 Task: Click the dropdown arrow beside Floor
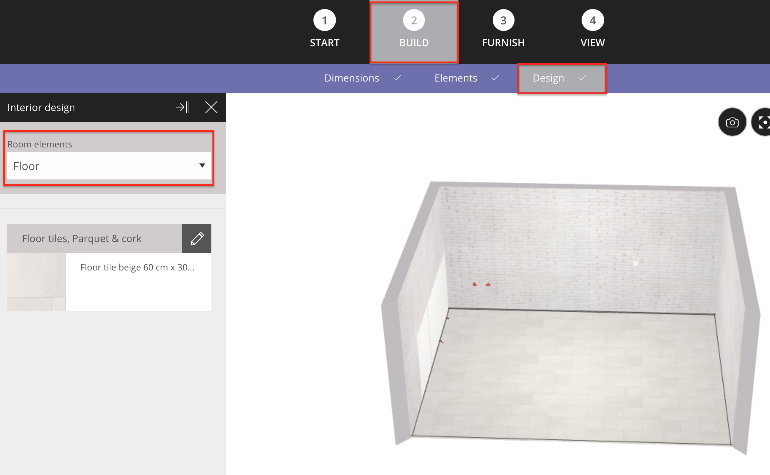click(x=202, y=166)
